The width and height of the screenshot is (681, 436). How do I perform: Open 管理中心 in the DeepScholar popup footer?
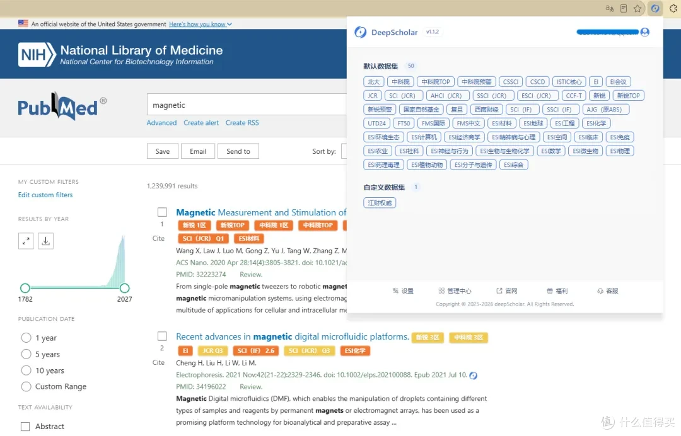pos(455,290)
